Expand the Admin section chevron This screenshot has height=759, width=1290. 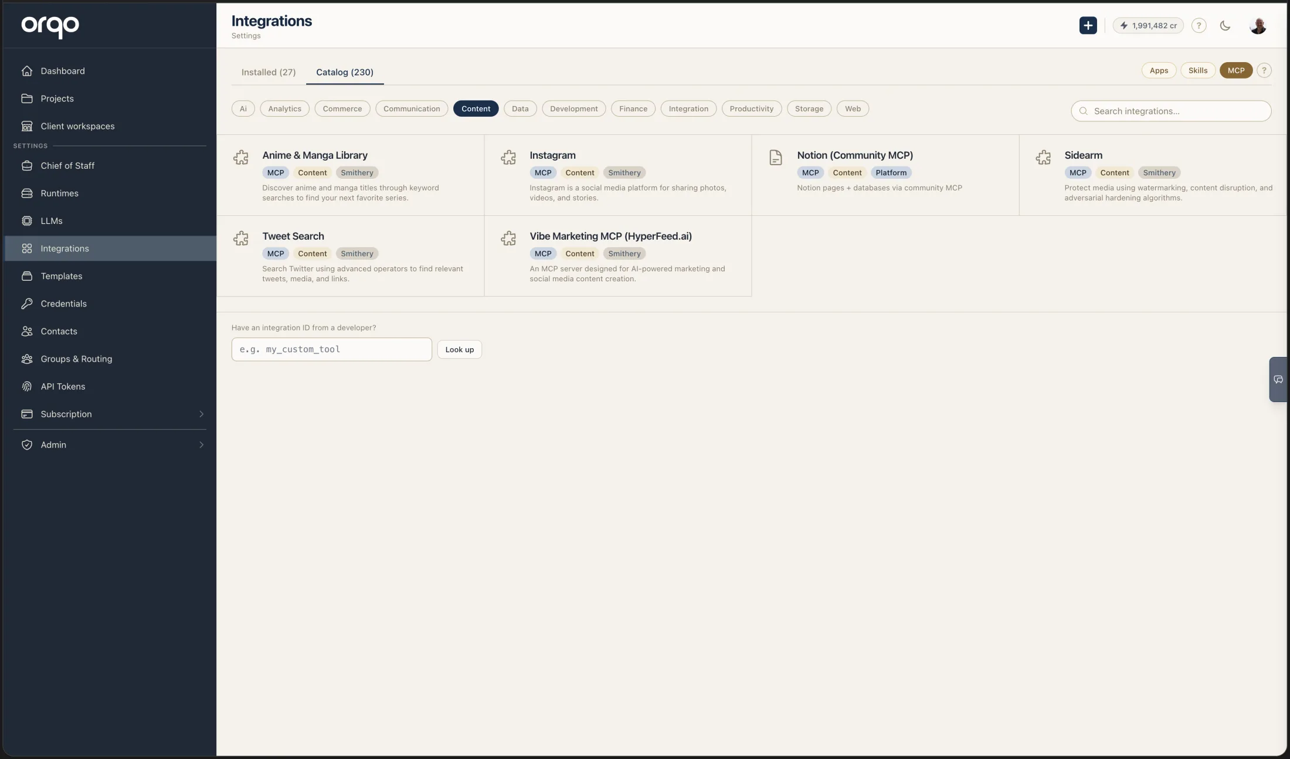[x=201, y=445]
